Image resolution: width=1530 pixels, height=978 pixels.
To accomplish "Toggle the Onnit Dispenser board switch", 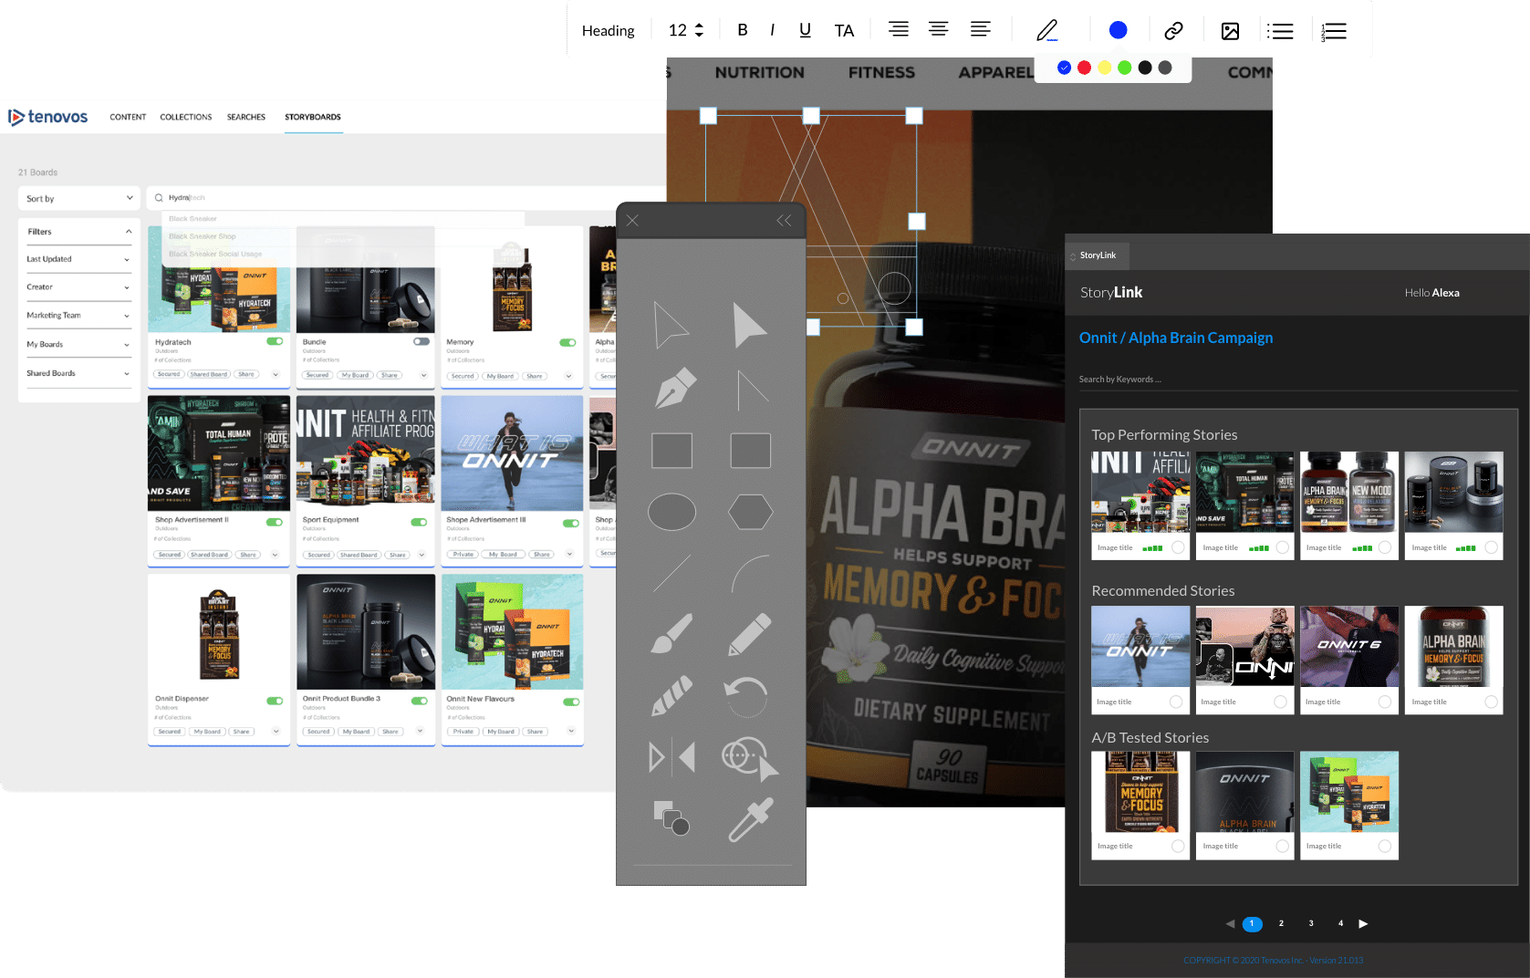I will pyautogui.click(x=275, y=701).
